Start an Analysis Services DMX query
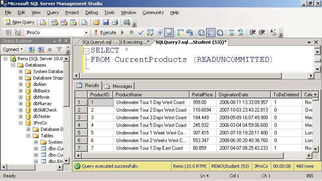The image size is (322, 181). [64, 22]
